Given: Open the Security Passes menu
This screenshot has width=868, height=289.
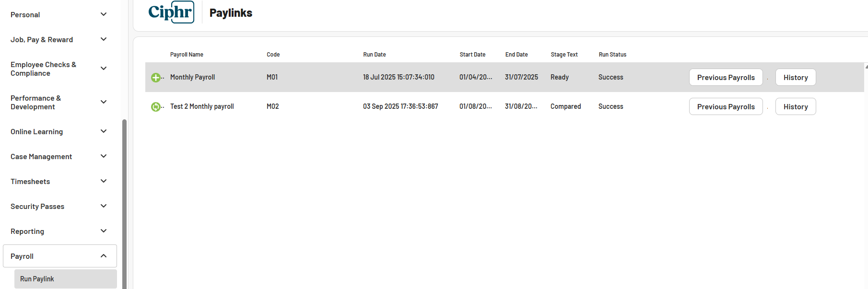Looking at the screenshot, I should (x=37, y=207).
